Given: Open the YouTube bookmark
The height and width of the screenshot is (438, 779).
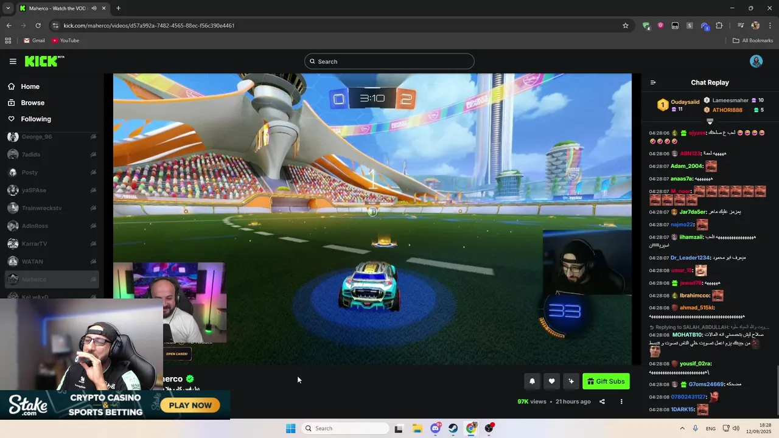Looking at the screenshot, I should point(65,41).
